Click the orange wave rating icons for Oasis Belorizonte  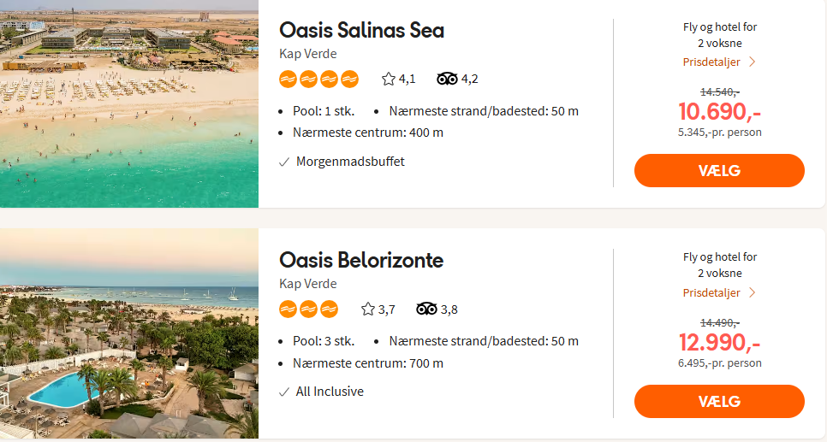coord(308,309)
